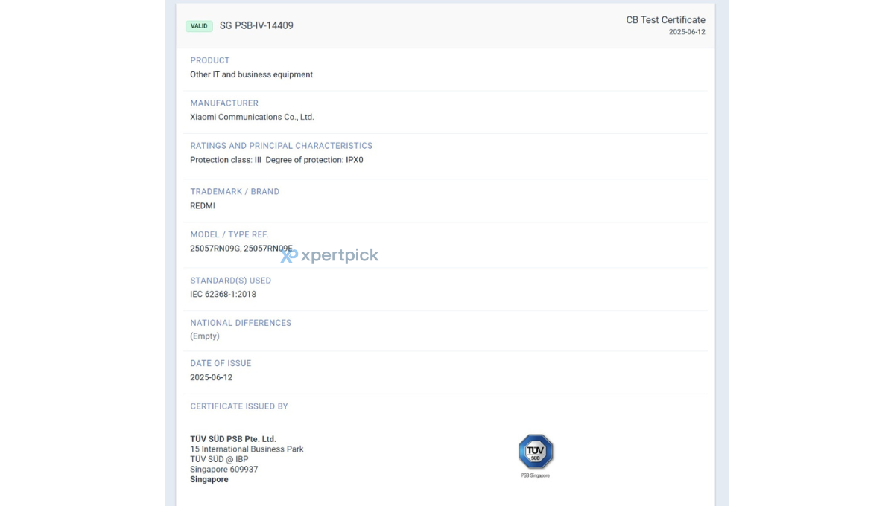The width and height of the screenshot is (894, 506).
Task: Select the text Other IT and business equipment
Action: click(251, 74)
